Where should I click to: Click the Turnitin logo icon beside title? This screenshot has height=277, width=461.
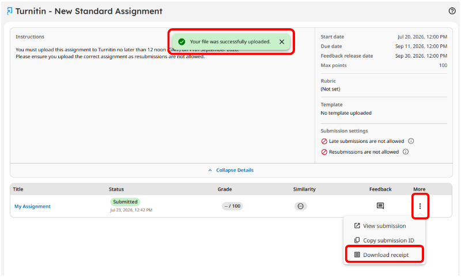pyautogui.click(x=10, y=11)
